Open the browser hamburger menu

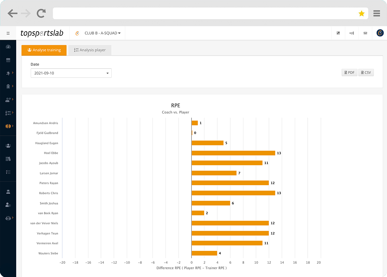376,13
